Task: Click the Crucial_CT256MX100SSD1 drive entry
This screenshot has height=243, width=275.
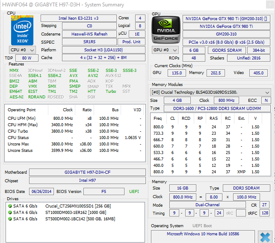Action: coord(78,206)
